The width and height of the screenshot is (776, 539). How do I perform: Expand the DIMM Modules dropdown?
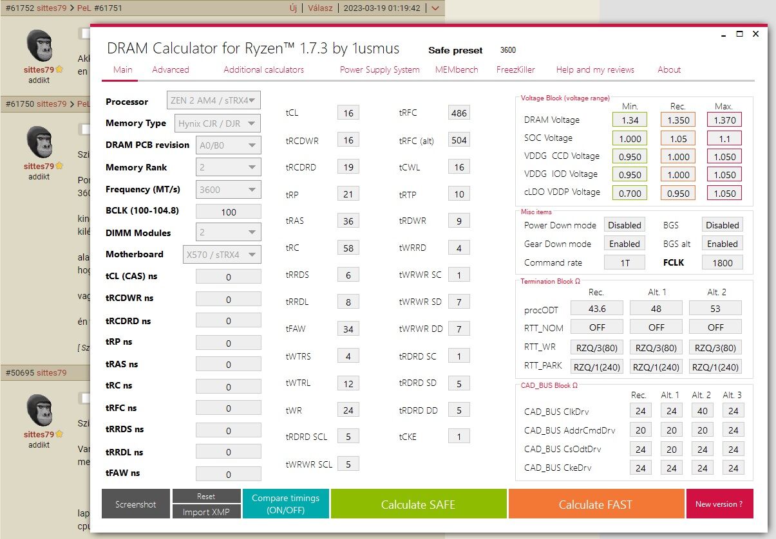coord(228,232)
